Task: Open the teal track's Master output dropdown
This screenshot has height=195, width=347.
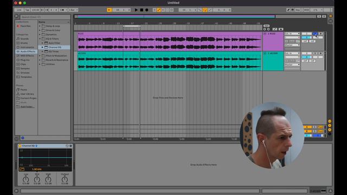Action: point(292,64)
